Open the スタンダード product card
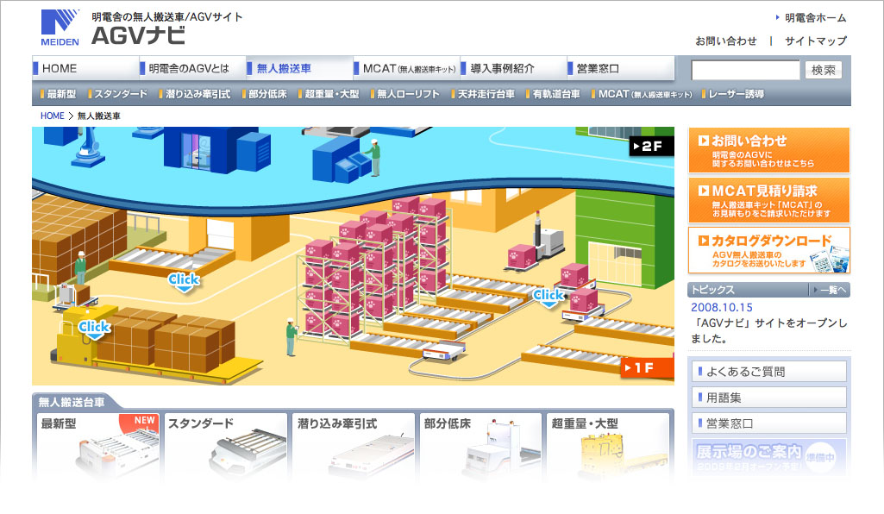884x514 pixels. [x=225, y=447]
